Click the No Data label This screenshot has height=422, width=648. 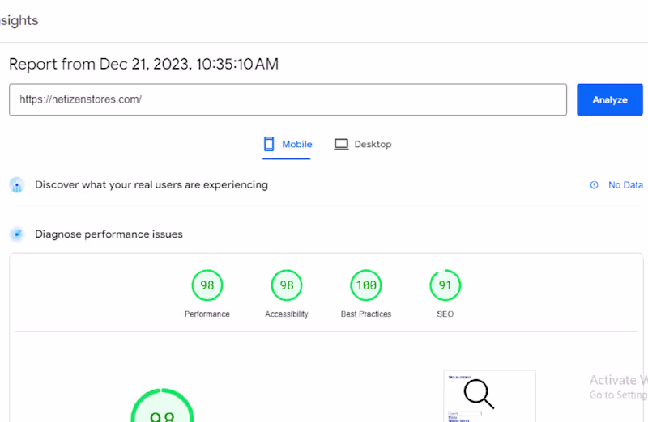click(x=625, y=185)
